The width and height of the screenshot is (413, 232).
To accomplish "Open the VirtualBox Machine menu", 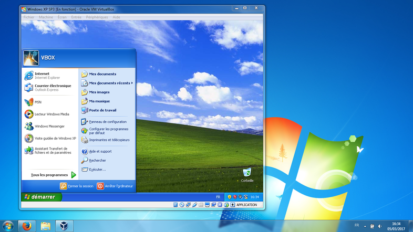I will coord(46,17).
